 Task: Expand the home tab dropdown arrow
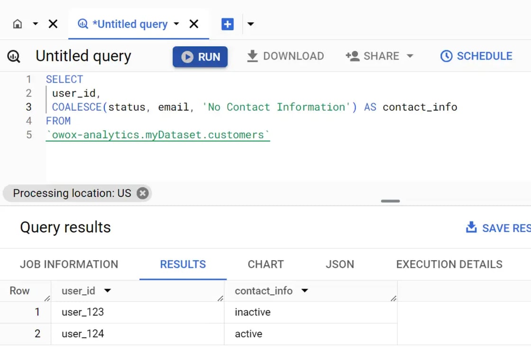[x=35, y=24]
